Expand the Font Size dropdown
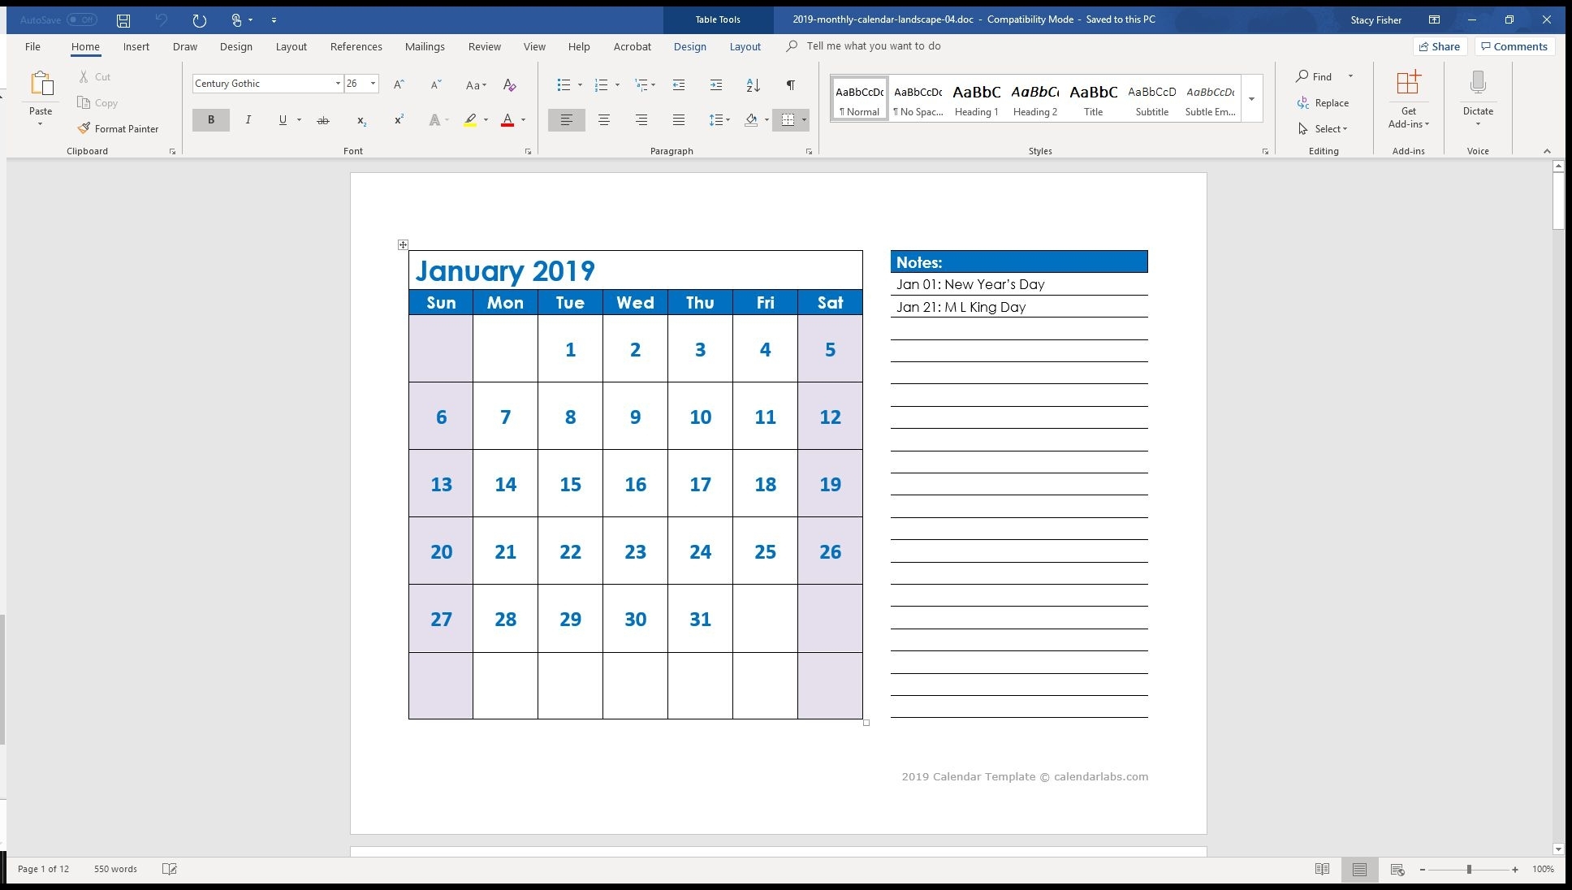Viewport: 1572px width, 890px height. click(x=374, y=82)
